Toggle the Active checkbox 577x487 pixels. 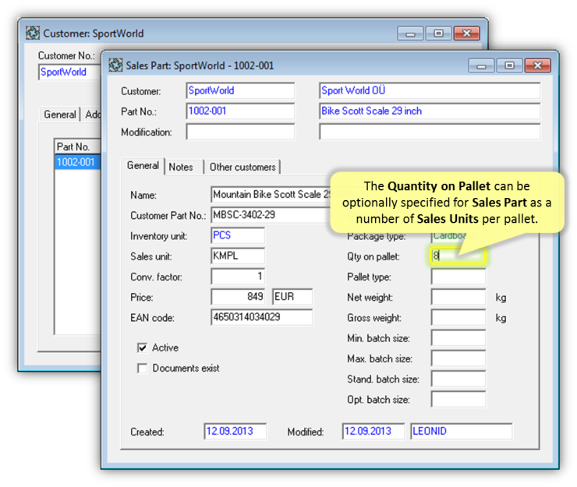click(142, 348)
